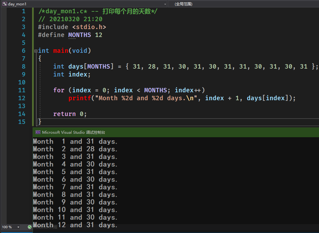Click the debug console title text
The width and height of the screenshot is (319, 233).
point(73,132)
